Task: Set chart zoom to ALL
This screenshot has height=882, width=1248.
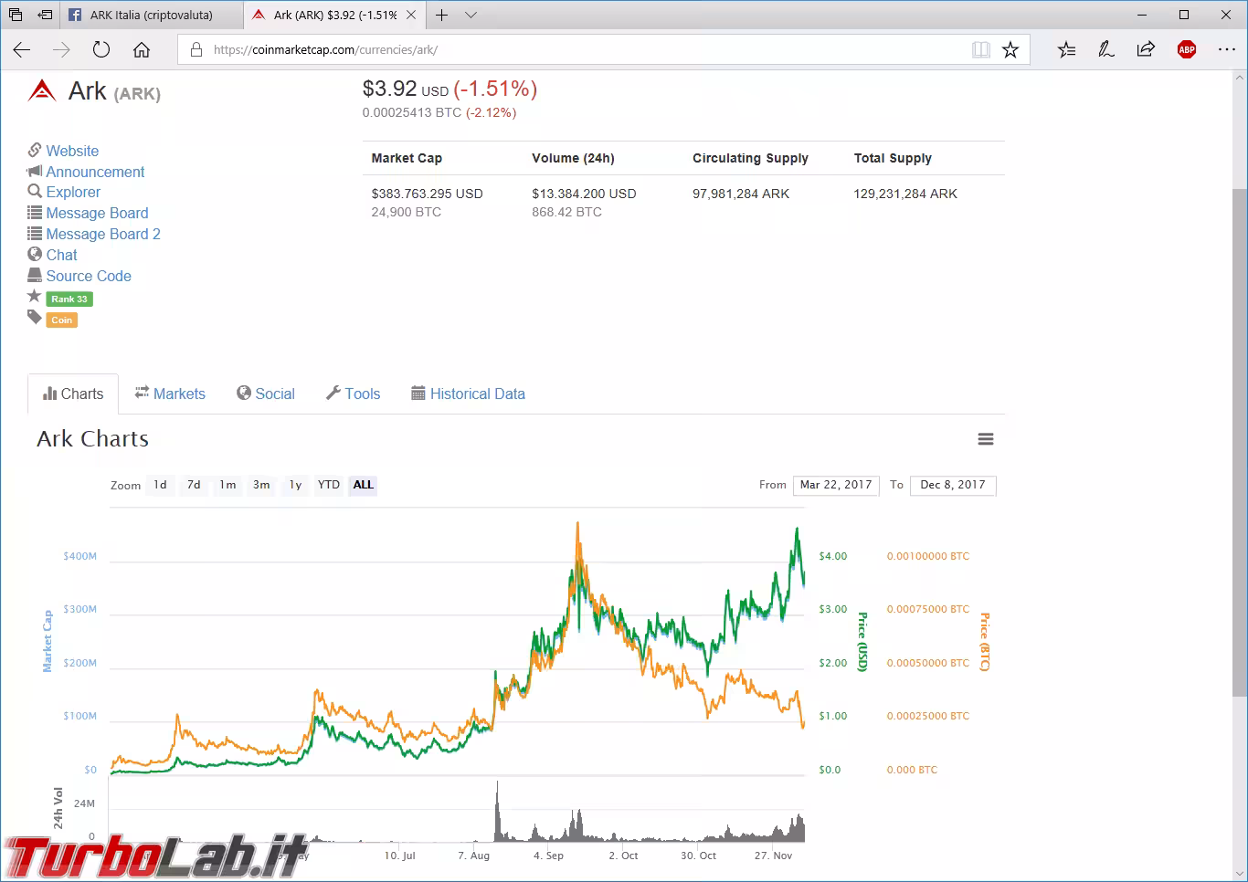Action: pyautogui.click(x=364, y=485)
